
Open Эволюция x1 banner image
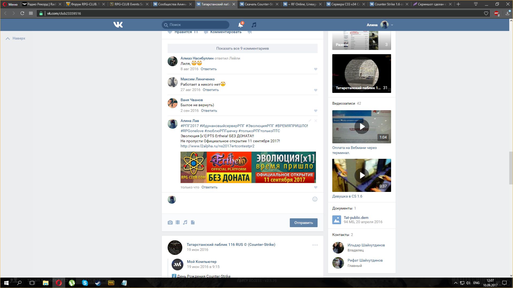[248, 167]
